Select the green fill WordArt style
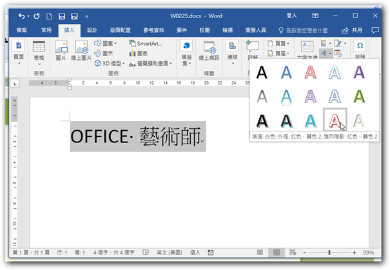 [x=359, y=97]
